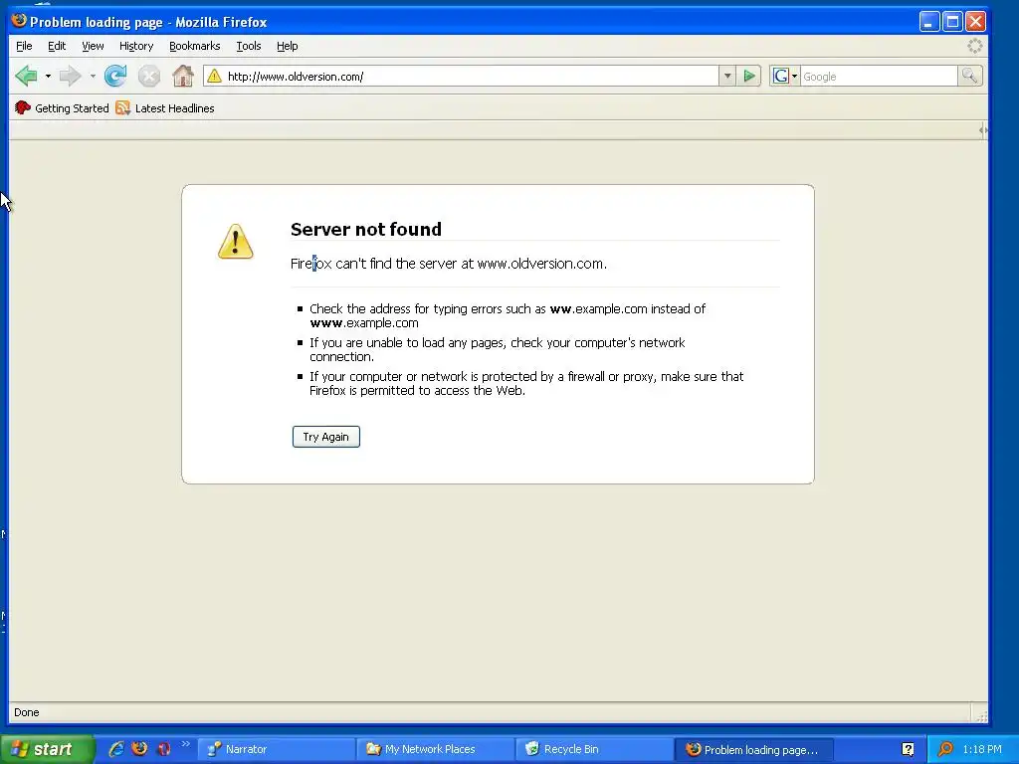Maximize the Firefox window
The height and width of the screenshot is (764, 1019).
pyautogui.click(x=952, y=22)
